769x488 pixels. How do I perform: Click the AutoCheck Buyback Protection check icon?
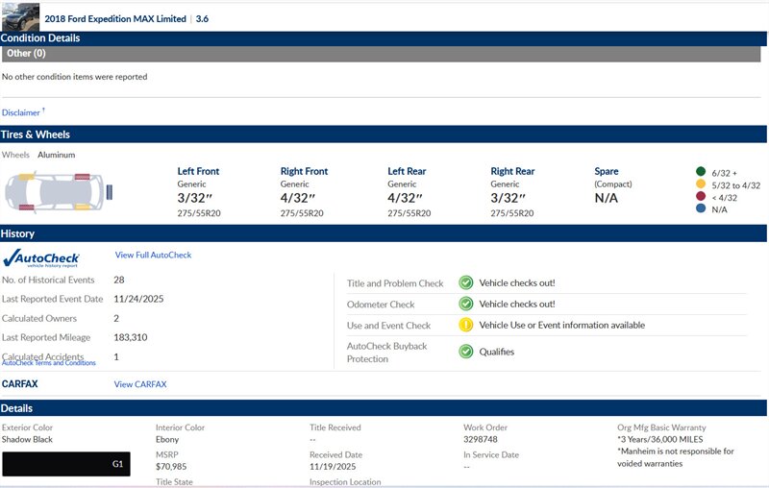pos(465,352)
